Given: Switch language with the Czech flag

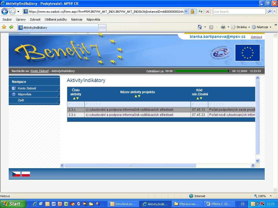Looking at the screenshot, I should (x=16, y=174).
